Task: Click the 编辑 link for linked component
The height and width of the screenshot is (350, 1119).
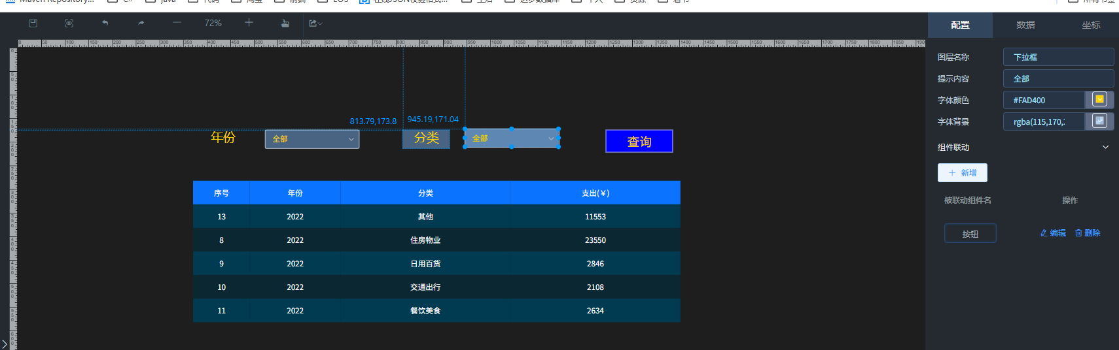Action: (x=1053, y=233)
